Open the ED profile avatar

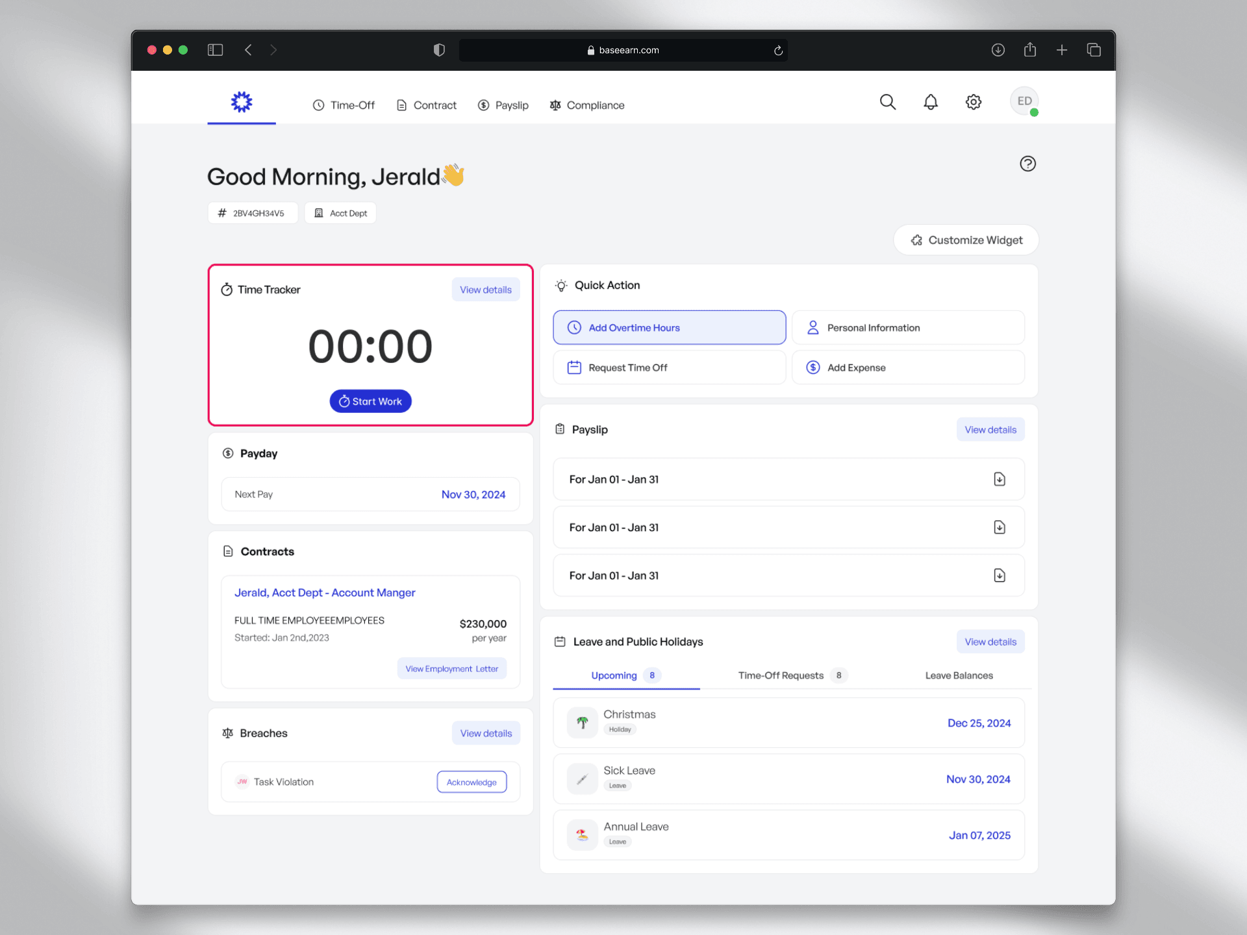tap(1024, 101)
